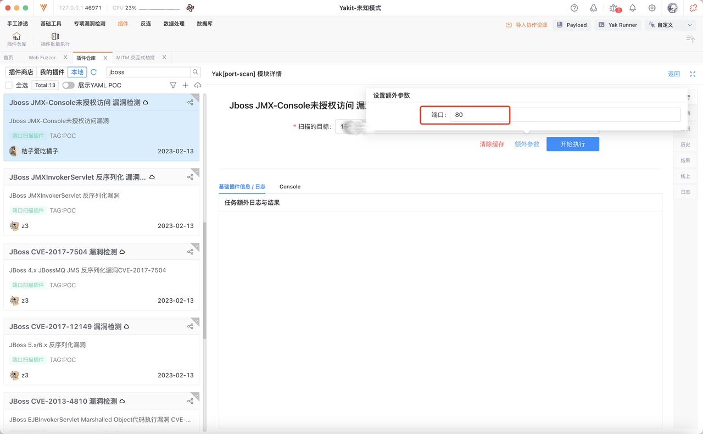Viewport: 703px width, 434px height.
Task: Switch to the 首页 tab
Action: [8, 58]
